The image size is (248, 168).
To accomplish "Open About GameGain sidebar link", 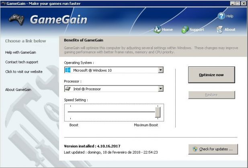I will pyautogui.click(x=18, y=90).
